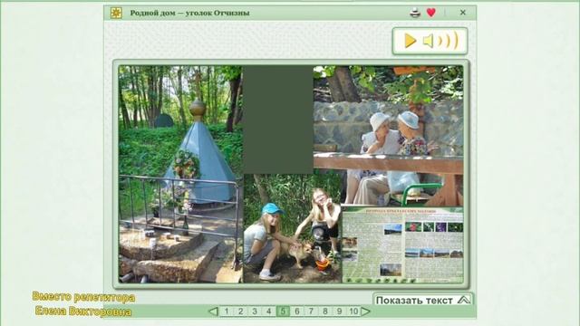Open slide 3
The image size is (580, 326).
click(x=255, y=312)
